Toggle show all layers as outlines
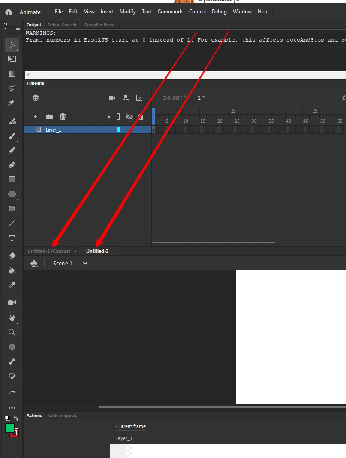 pos(118,117)
